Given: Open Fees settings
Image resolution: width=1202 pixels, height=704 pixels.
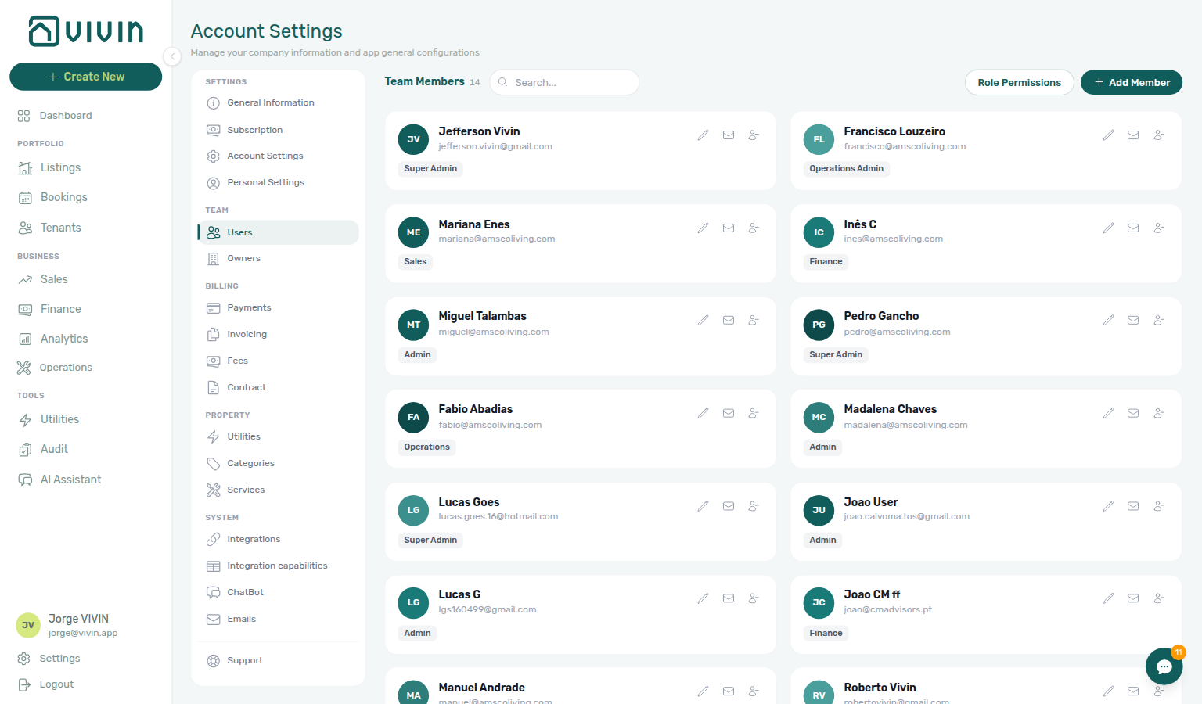Looking at the screenshot, I should pos(278,361).
